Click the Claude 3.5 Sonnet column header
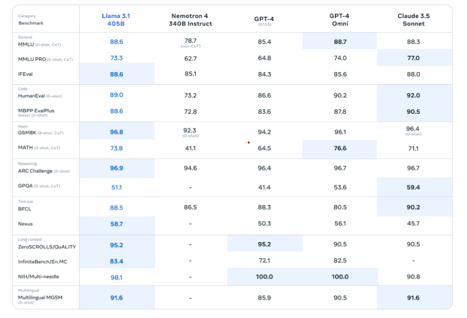The height and width of the screenshot is (318, 467). [414, 20]
